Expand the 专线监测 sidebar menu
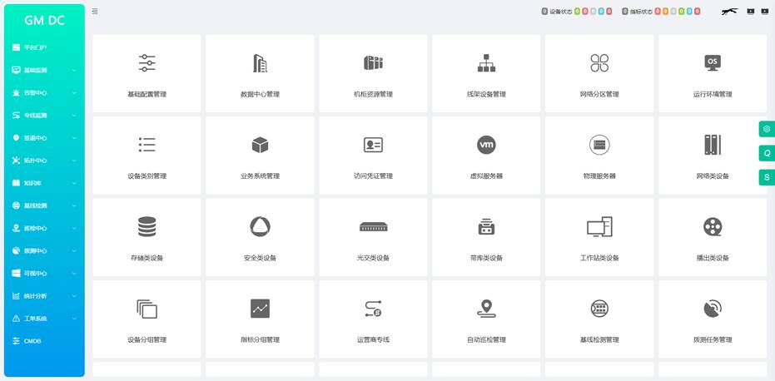 click(x=44, y=115)
